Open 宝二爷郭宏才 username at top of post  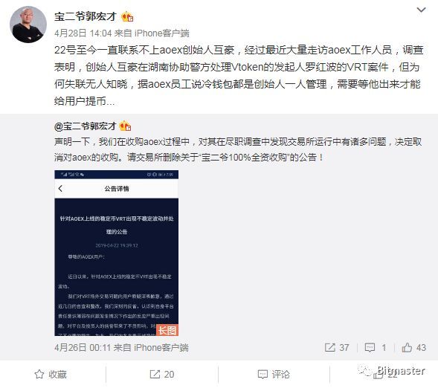(86, 17)
